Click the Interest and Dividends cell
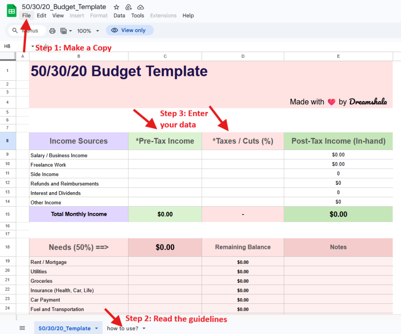The width and height of the screenshot is (401, 334). (x=79, y=193)
